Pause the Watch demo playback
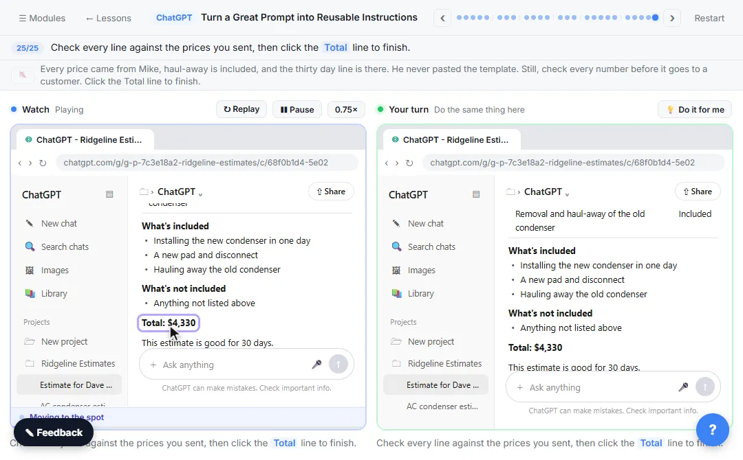This screenshot has height=460, width=743. coord(297,109)
